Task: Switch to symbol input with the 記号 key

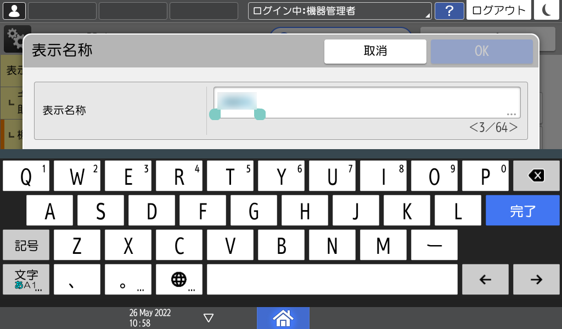Action: pyautogui.click(x=25, y=245)
